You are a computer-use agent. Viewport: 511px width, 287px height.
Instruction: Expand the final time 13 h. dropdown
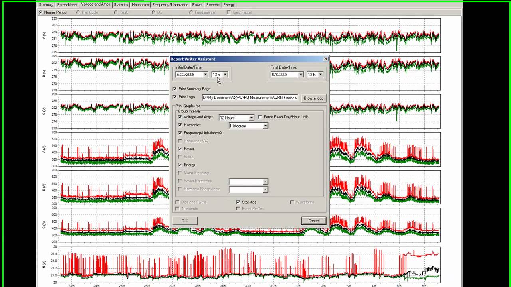click(321, 75)
